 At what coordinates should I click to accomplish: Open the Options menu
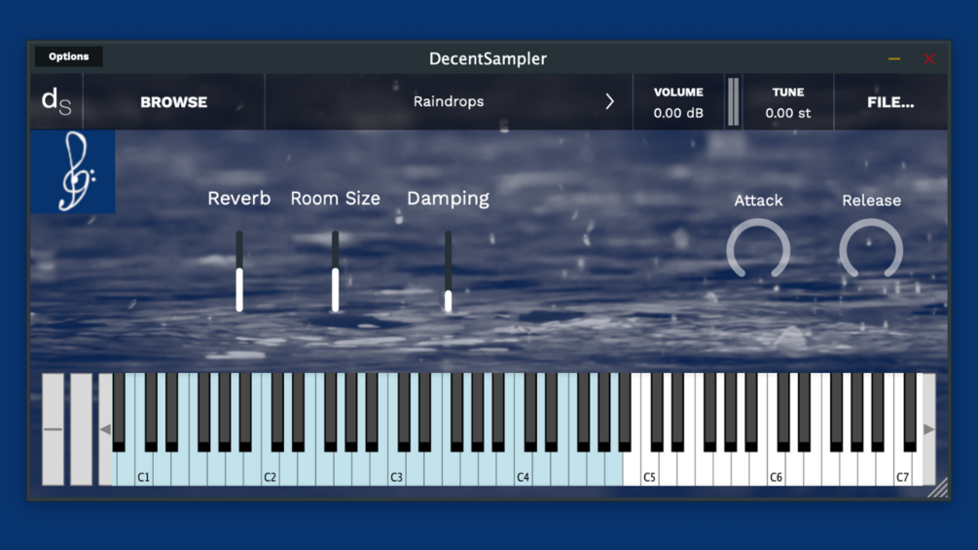[69, 56]
